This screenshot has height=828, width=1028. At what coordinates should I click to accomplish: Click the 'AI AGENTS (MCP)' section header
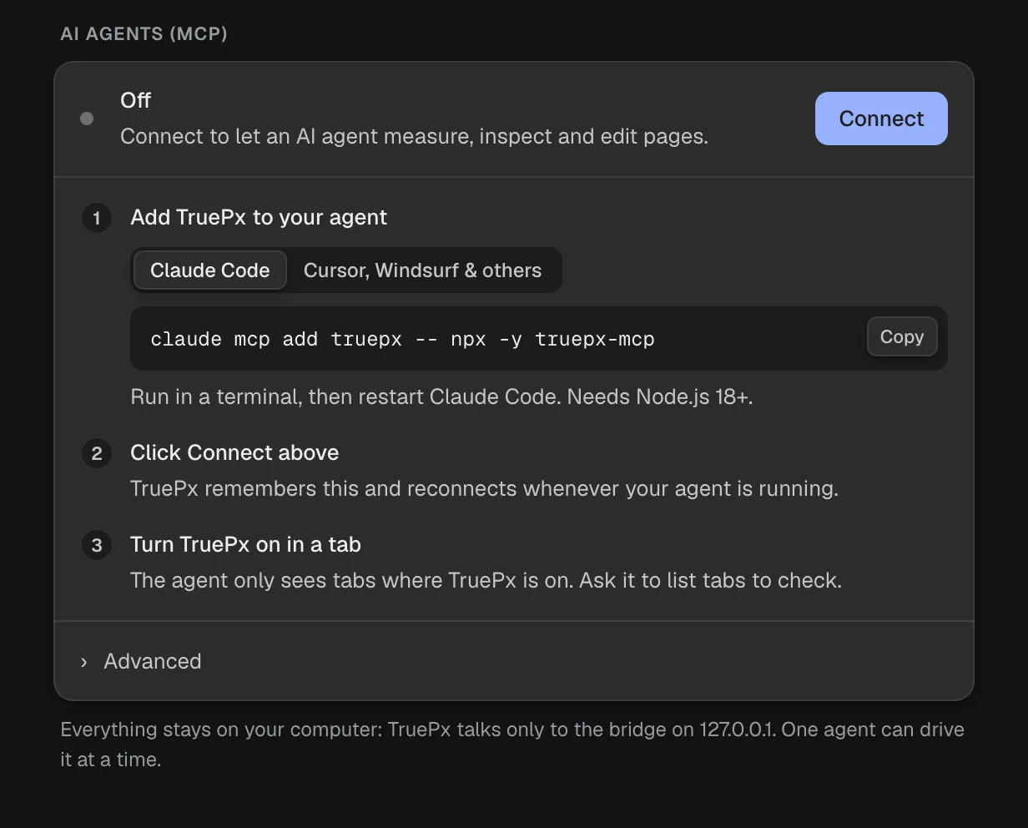point(144,33)
